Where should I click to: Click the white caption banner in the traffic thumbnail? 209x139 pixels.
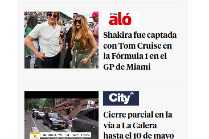pos(66,135)
